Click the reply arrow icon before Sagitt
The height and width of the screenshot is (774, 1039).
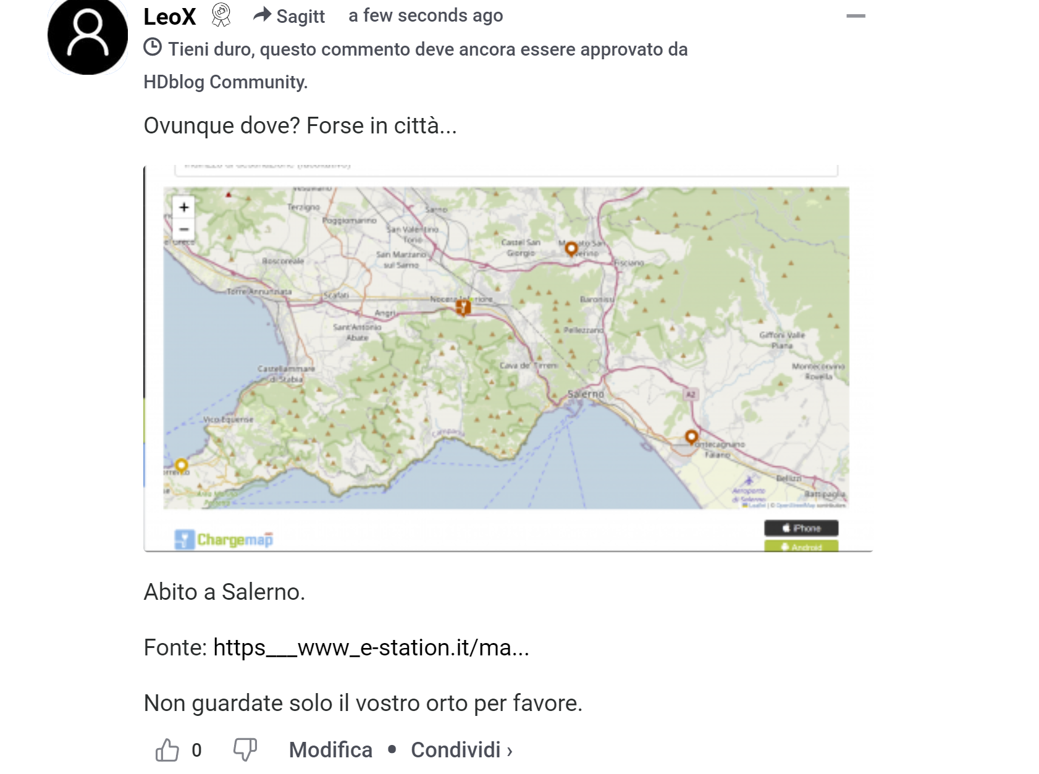coord(263,15)
